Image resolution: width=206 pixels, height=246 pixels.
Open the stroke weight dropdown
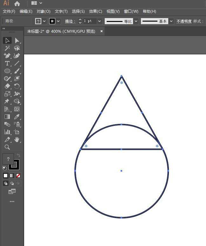point(99,21)
